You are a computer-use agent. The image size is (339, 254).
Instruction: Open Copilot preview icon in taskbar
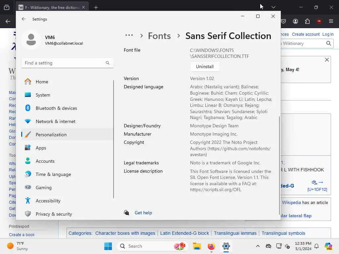328,246
